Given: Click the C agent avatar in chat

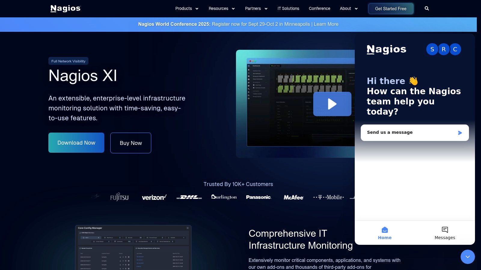Looking at the screenshot, I should [455, 49].
